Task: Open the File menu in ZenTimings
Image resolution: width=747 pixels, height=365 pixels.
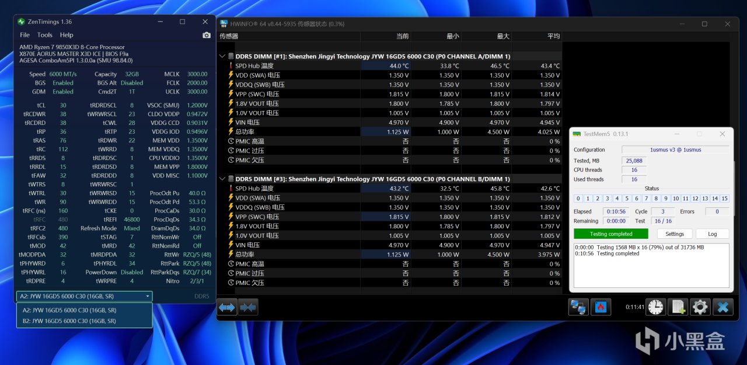Action: click(25, 35)
